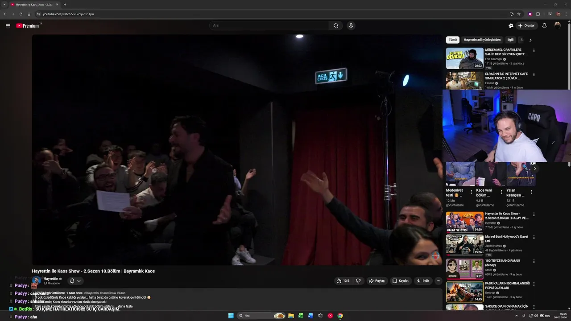Open 100 TEYZE KANDIRMAK thumbnail
Viewport: 571px width, 321px height.
pos(464,268)
